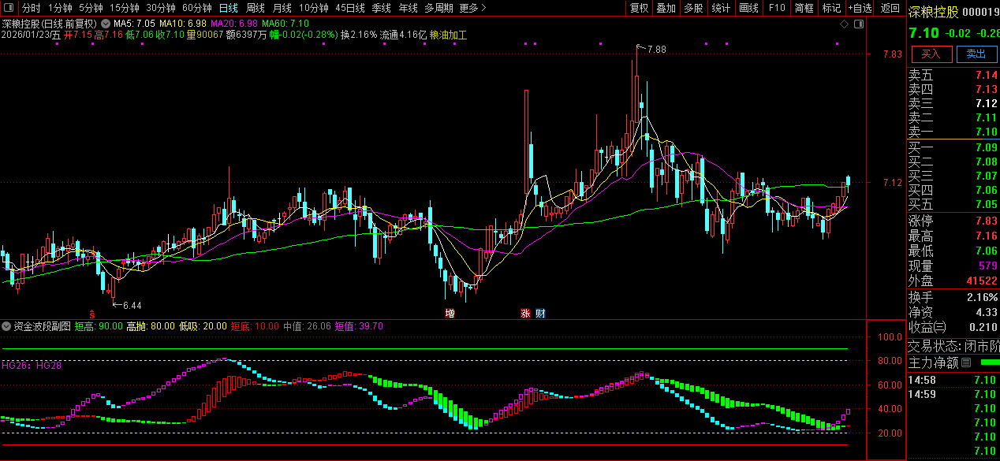1000x461 pixels.
Task: Add the stock via +自选
Action: pos(860,8)
